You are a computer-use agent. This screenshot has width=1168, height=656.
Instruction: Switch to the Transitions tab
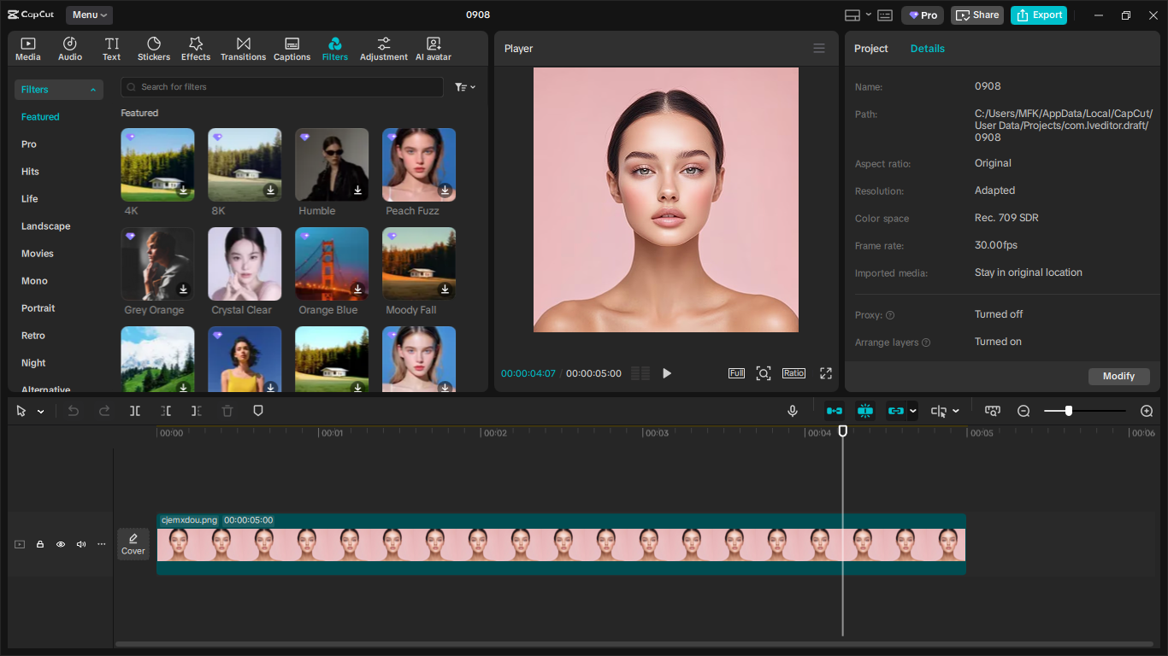click(x=244, y=49)
